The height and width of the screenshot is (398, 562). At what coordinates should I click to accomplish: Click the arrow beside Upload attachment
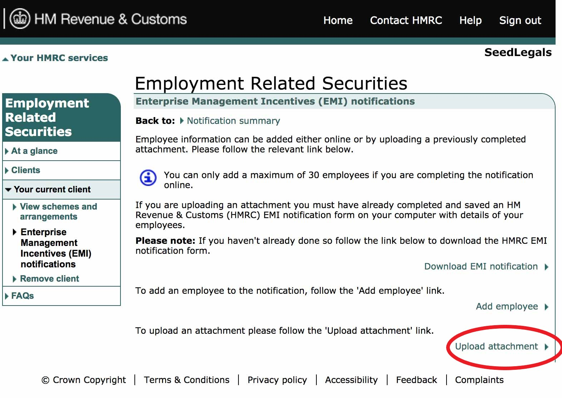pyautogui.click(x=546, y=347)
